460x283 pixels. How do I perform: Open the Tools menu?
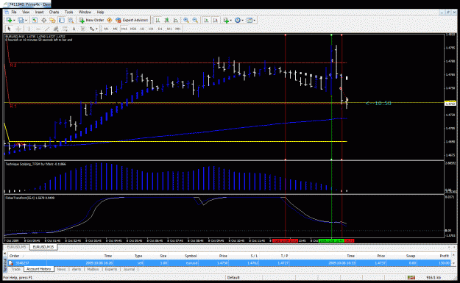(x=69, y=12)
